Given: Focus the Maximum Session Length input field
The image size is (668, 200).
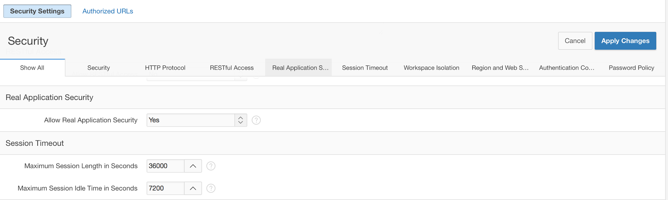Looking at the screenshot, I should 165,166.
